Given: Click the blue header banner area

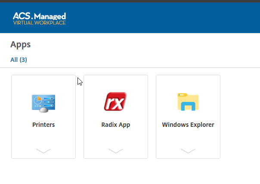Looking at the screenshot, I should click(164, 18).
